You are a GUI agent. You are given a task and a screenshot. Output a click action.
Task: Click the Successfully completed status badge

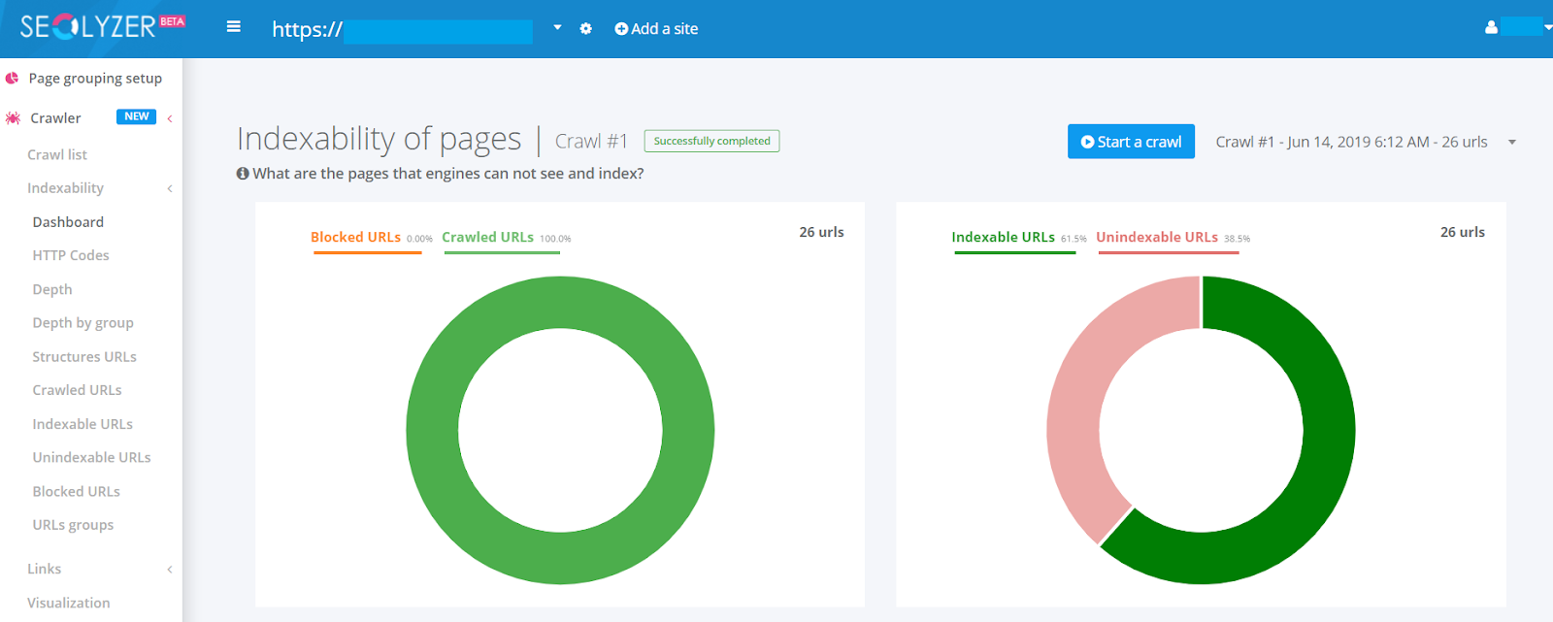(711, 142)
